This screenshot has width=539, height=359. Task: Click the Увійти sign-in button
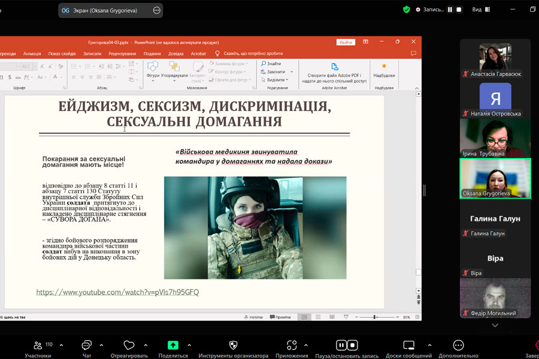pyautogui.click(x=346, y=42)
